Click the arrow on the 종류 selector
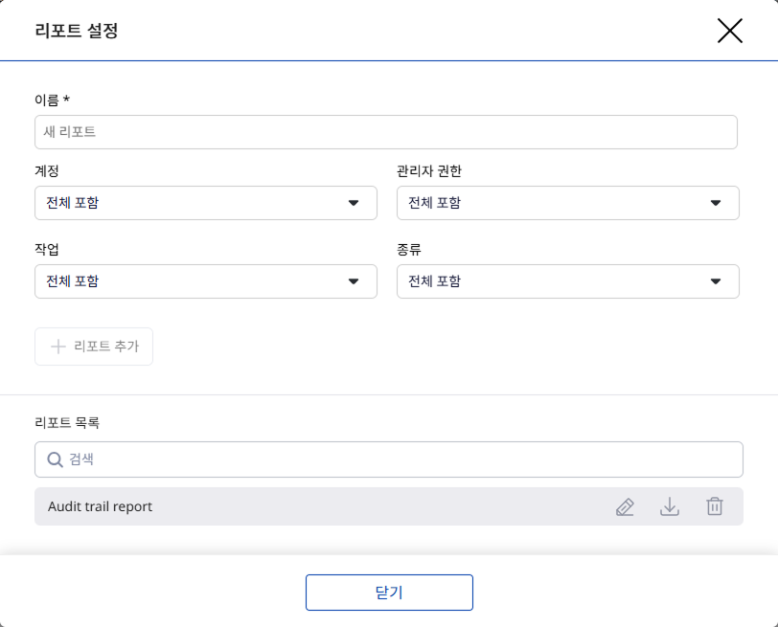This screenshot has height=627, width=778. pyautogui.click(x=716, y=281)
